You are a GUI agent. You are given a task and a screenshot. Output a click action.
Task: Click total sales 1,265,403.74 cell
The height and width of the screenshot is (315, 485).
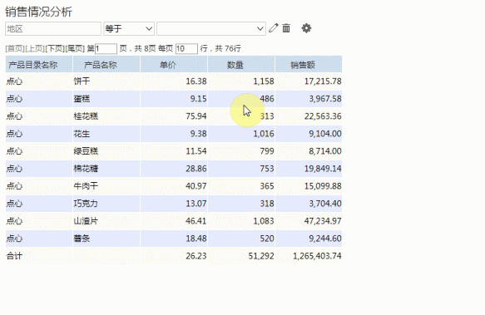point(309,256)
